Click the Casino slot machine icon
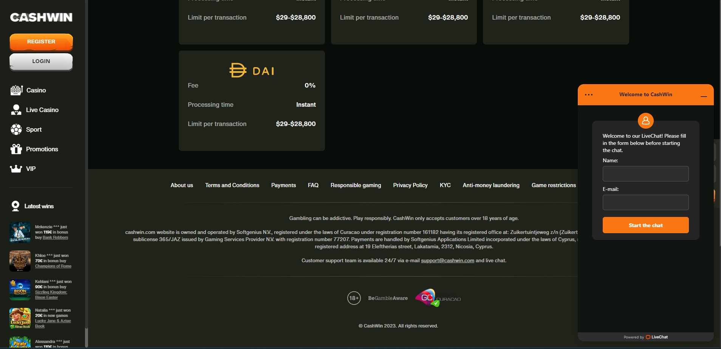This screenshot has height=349, width=721. pos(17,90)
